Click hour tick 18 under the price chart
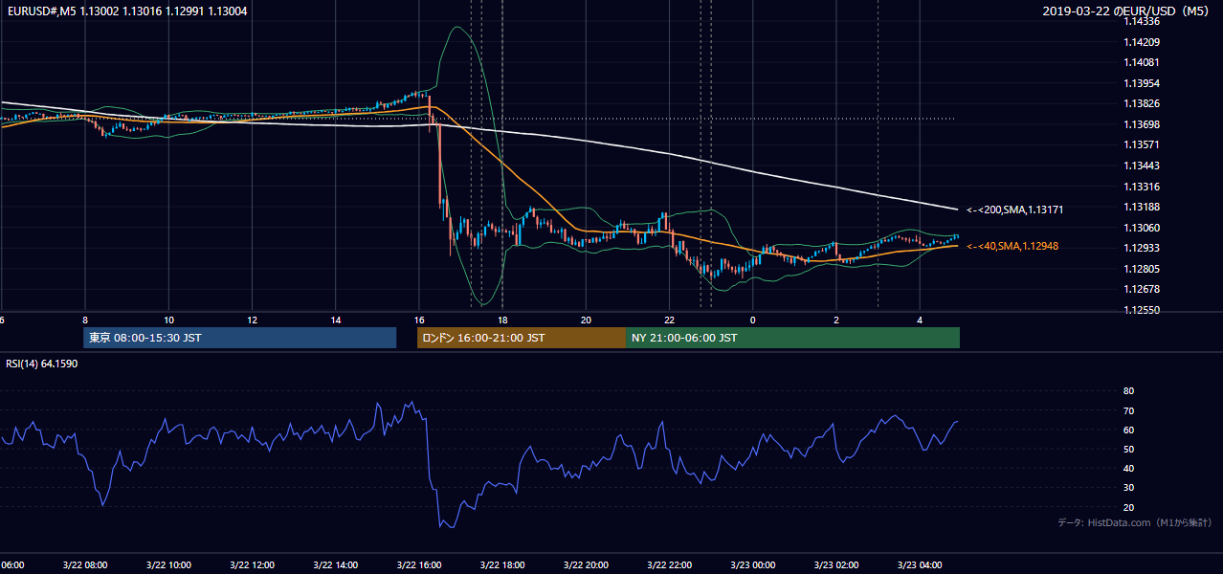This screenshot has height=574, width=1223. pos(502,320)
